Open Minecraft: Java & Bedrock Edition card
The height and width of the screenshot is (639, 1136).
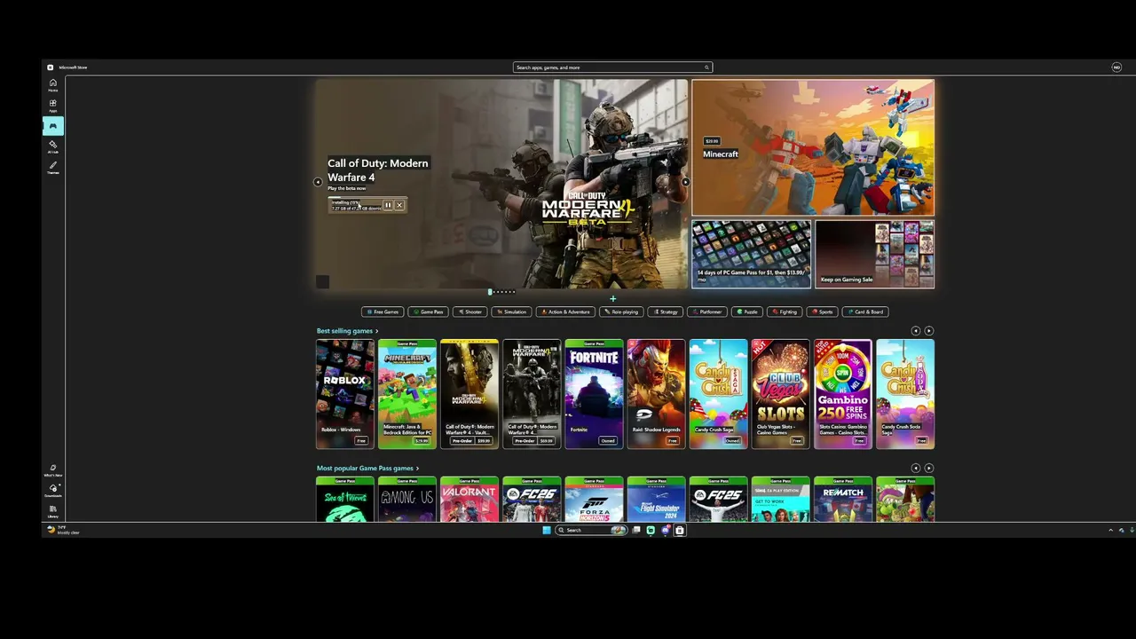(407, 394)
